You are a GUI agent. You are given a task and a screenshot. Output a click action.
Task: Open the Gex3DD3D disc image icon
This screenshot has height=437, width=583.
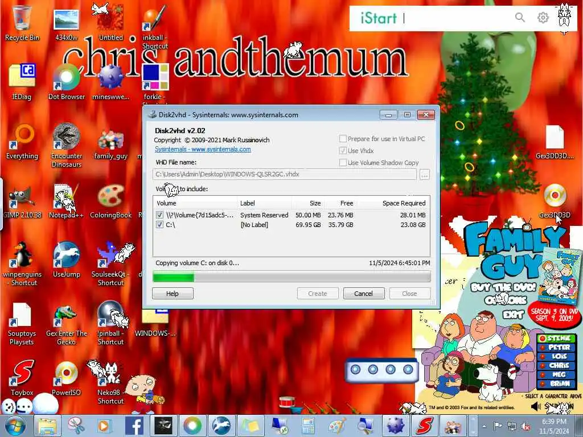point(555,201)
